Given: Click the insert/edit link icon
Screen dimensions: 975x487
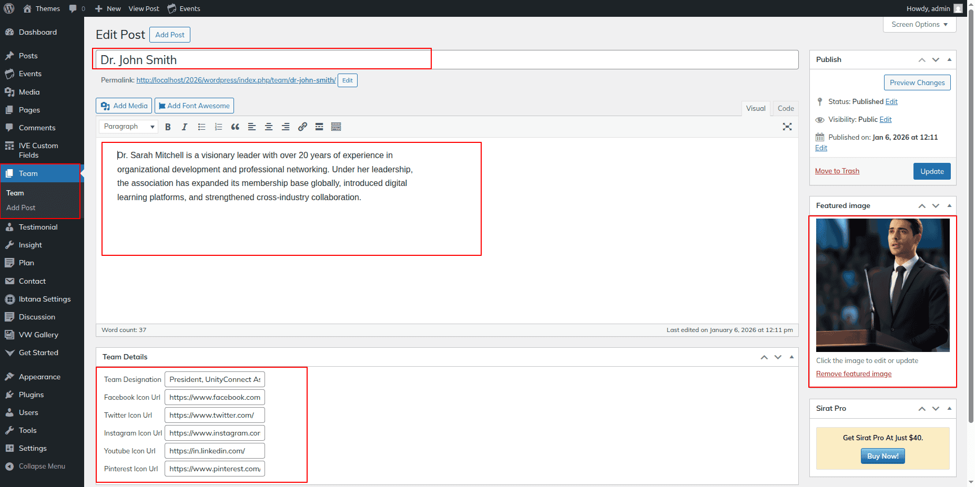Looking at the screenshot, I should [x=302, y=127].
